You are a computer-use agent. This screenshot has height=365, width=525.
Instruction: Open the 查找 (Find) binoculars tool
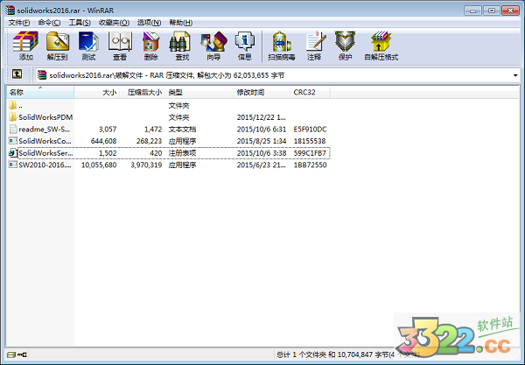(x=182, y=46)
